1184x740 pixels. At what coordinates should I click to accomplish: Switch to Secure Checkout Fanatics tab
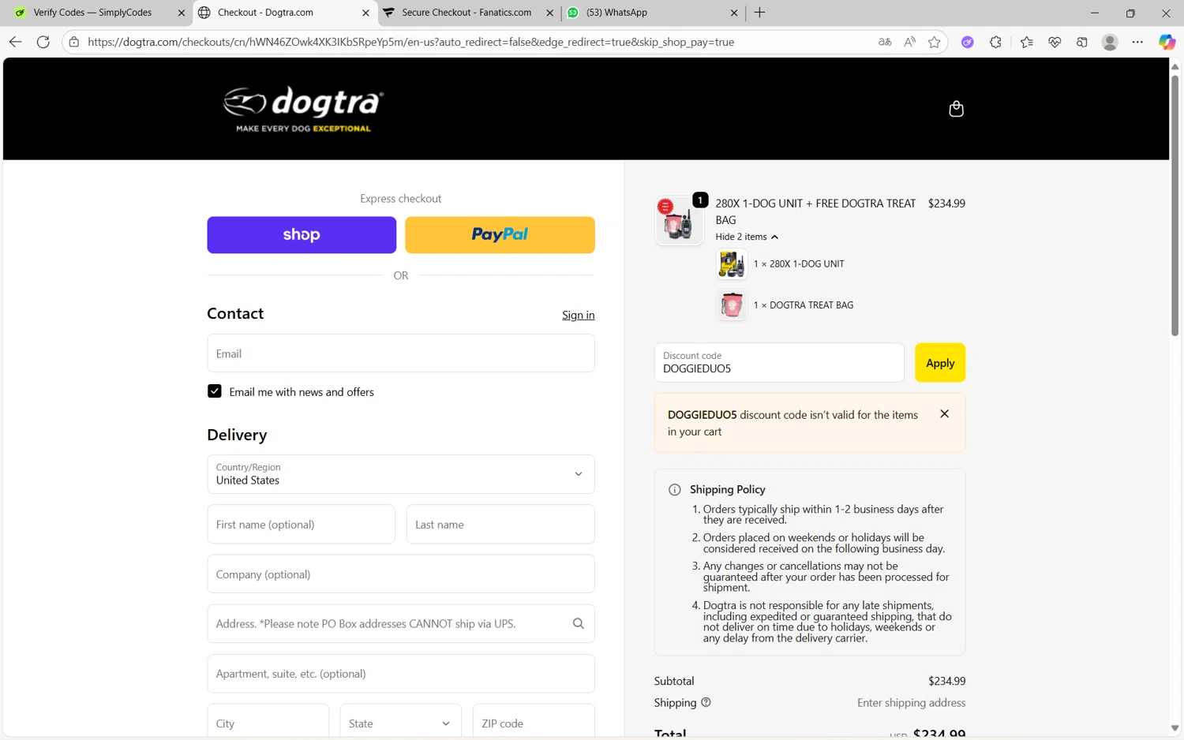(x=466, y=13)
